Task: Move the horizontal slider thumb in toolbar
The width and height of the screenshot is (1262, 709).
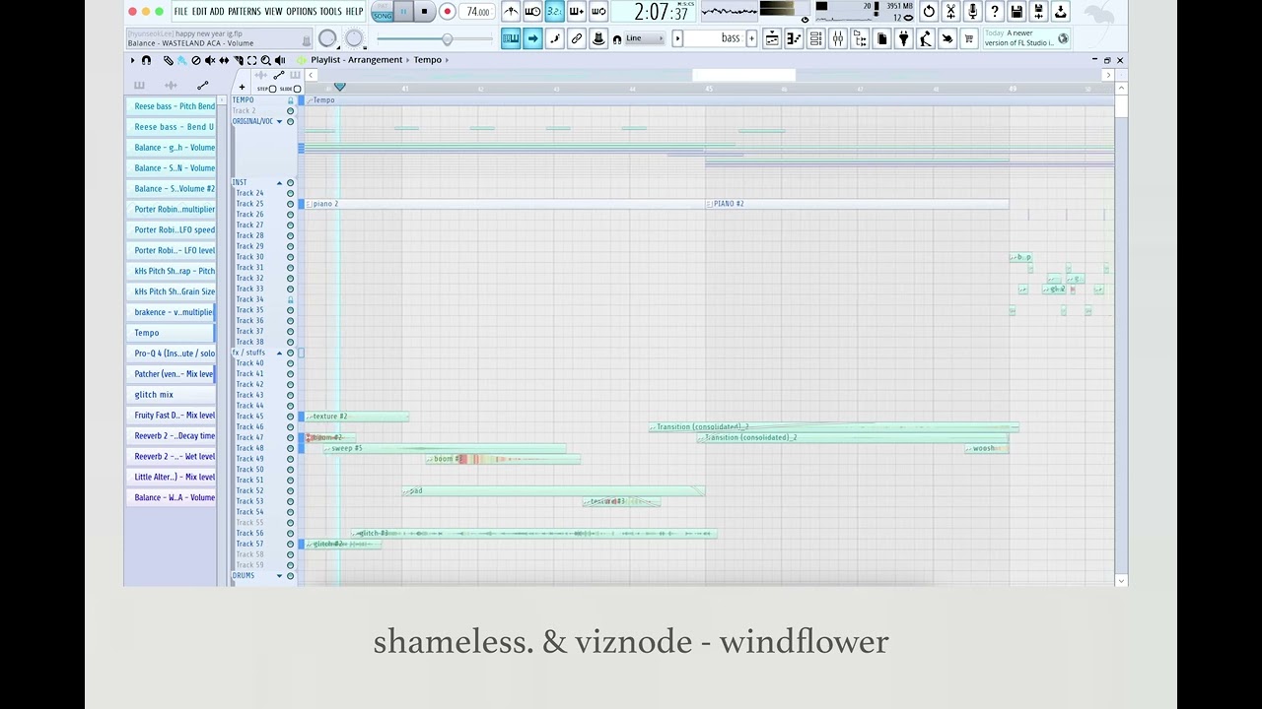Action: click(447, 39)
